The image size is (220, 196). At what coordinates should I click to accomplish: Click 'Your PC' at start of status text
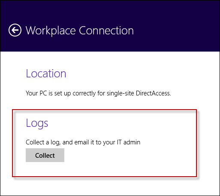pos(36,93)
